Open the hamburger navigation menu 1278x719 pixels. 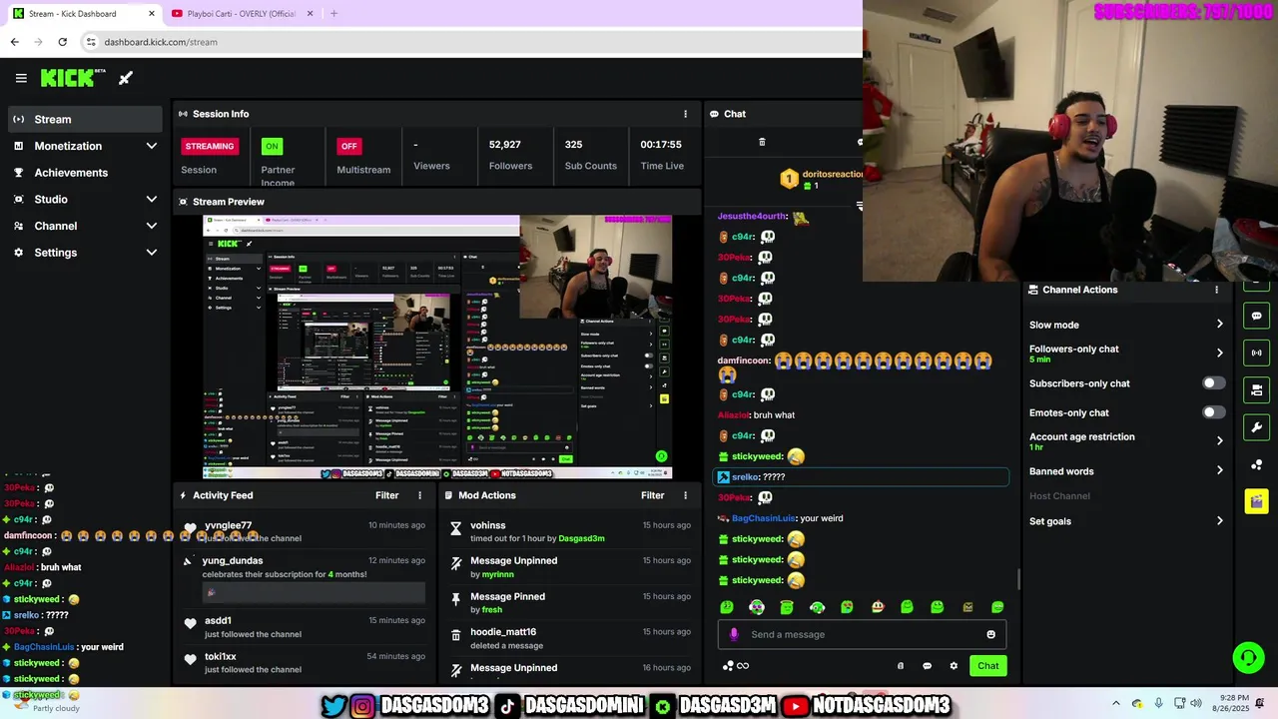(x=21, y=78)
